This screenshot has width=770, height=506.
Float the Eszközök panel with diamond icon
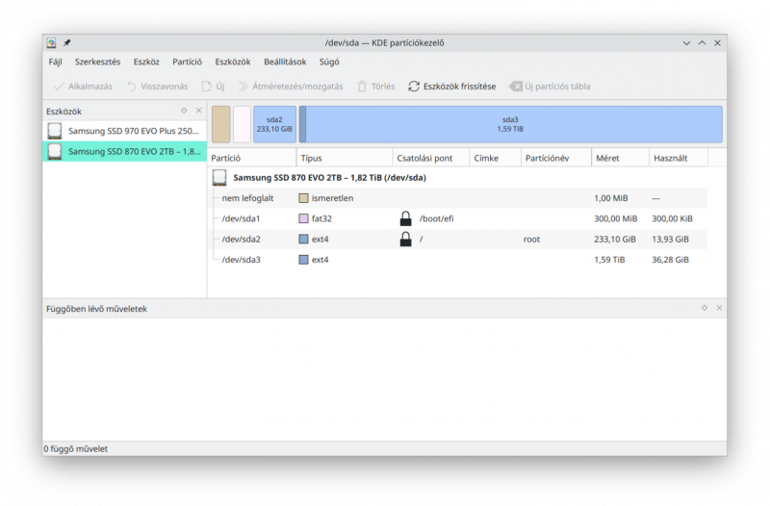click(184, 111)
